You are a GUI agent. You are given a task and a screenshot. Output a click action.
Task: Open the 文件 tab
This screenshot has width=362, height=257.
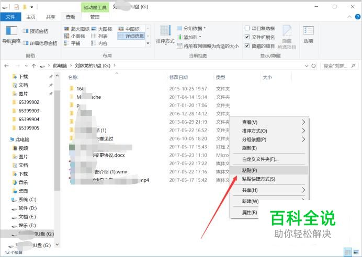[10, 17]
